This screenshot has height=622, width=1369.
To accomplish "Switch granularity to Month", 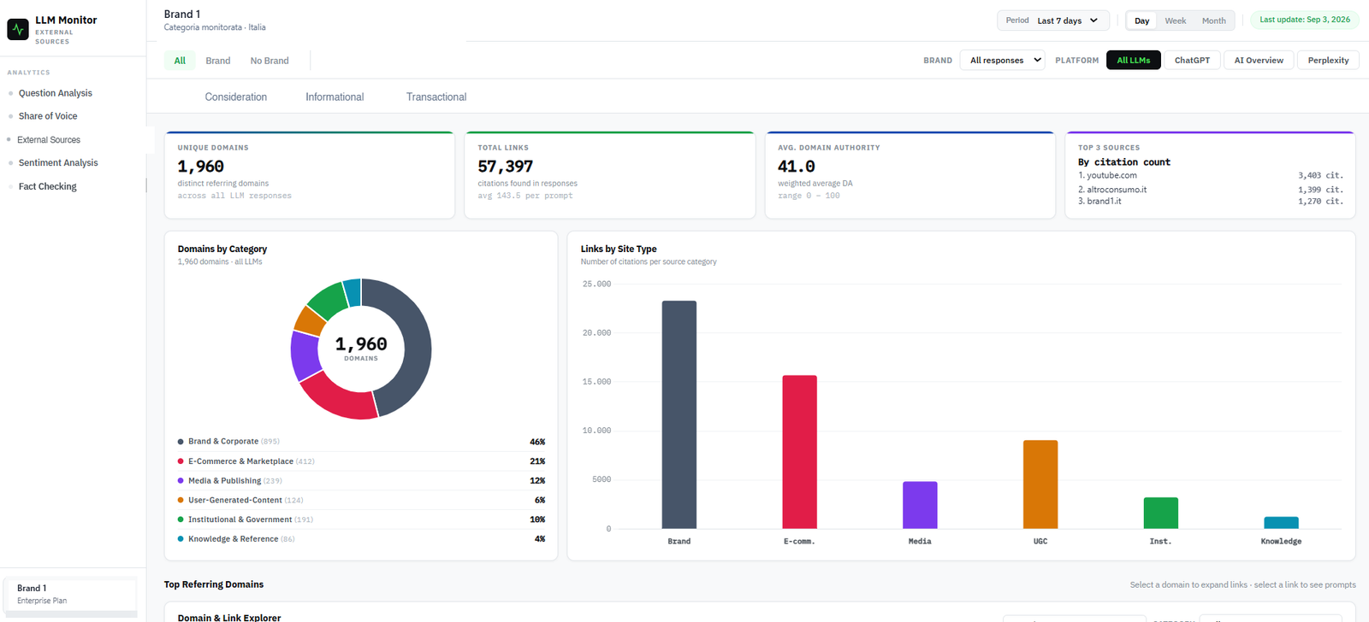I will (x=1213, y=21).
